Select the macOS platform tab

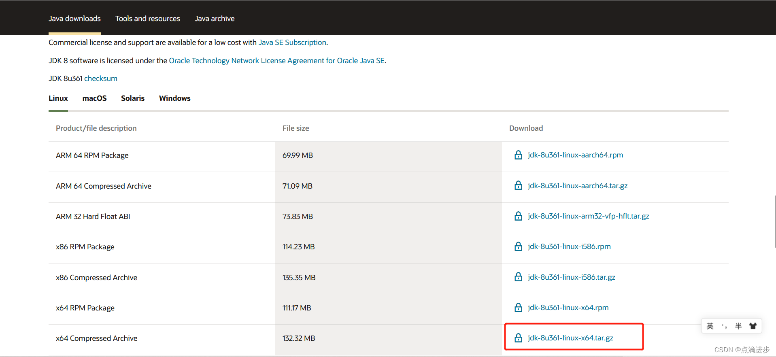click(x=94, y=98)
